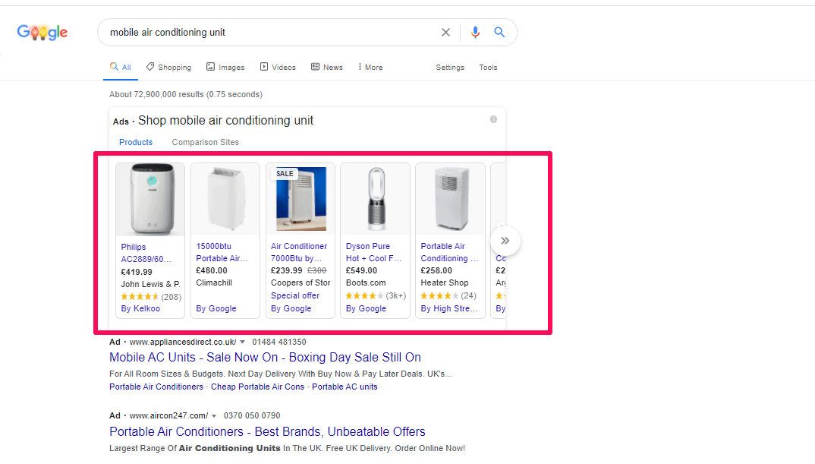The height and width of the screenshot is (464, 815).
Task: Switch to the Comparison Sites tab in the ads panel
Action: [x=205, y=142]
